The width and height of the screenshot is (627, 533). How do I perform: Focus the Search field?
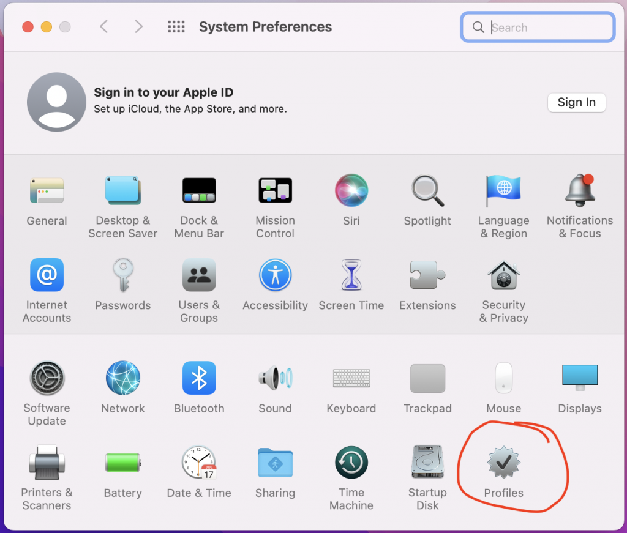coord(538,27)
